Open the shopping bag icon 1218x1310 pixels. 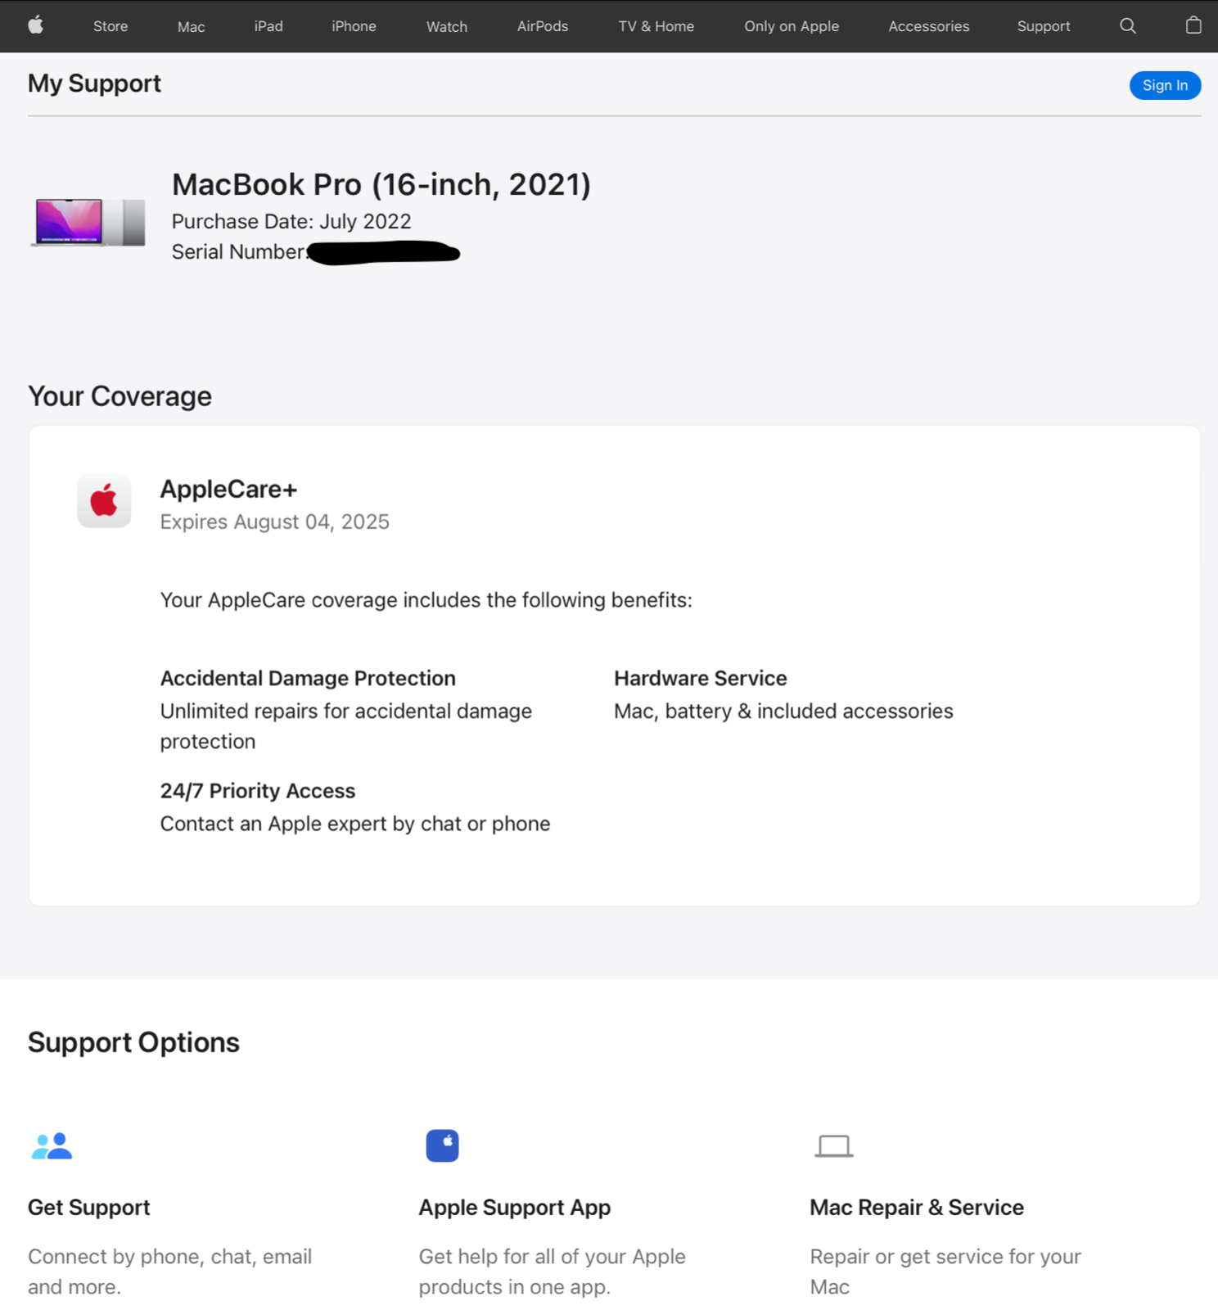point(1193,25)
